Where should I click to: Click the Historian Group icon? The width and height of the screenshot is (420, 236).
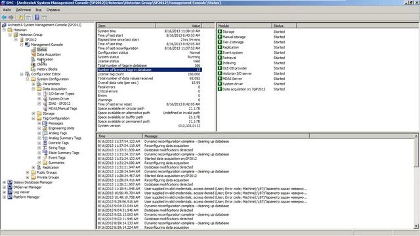click(16, 35)
